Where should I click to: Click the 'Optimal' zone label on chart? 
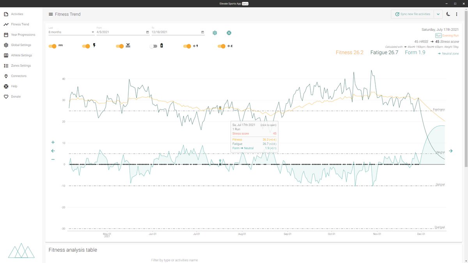pos(440,184)
